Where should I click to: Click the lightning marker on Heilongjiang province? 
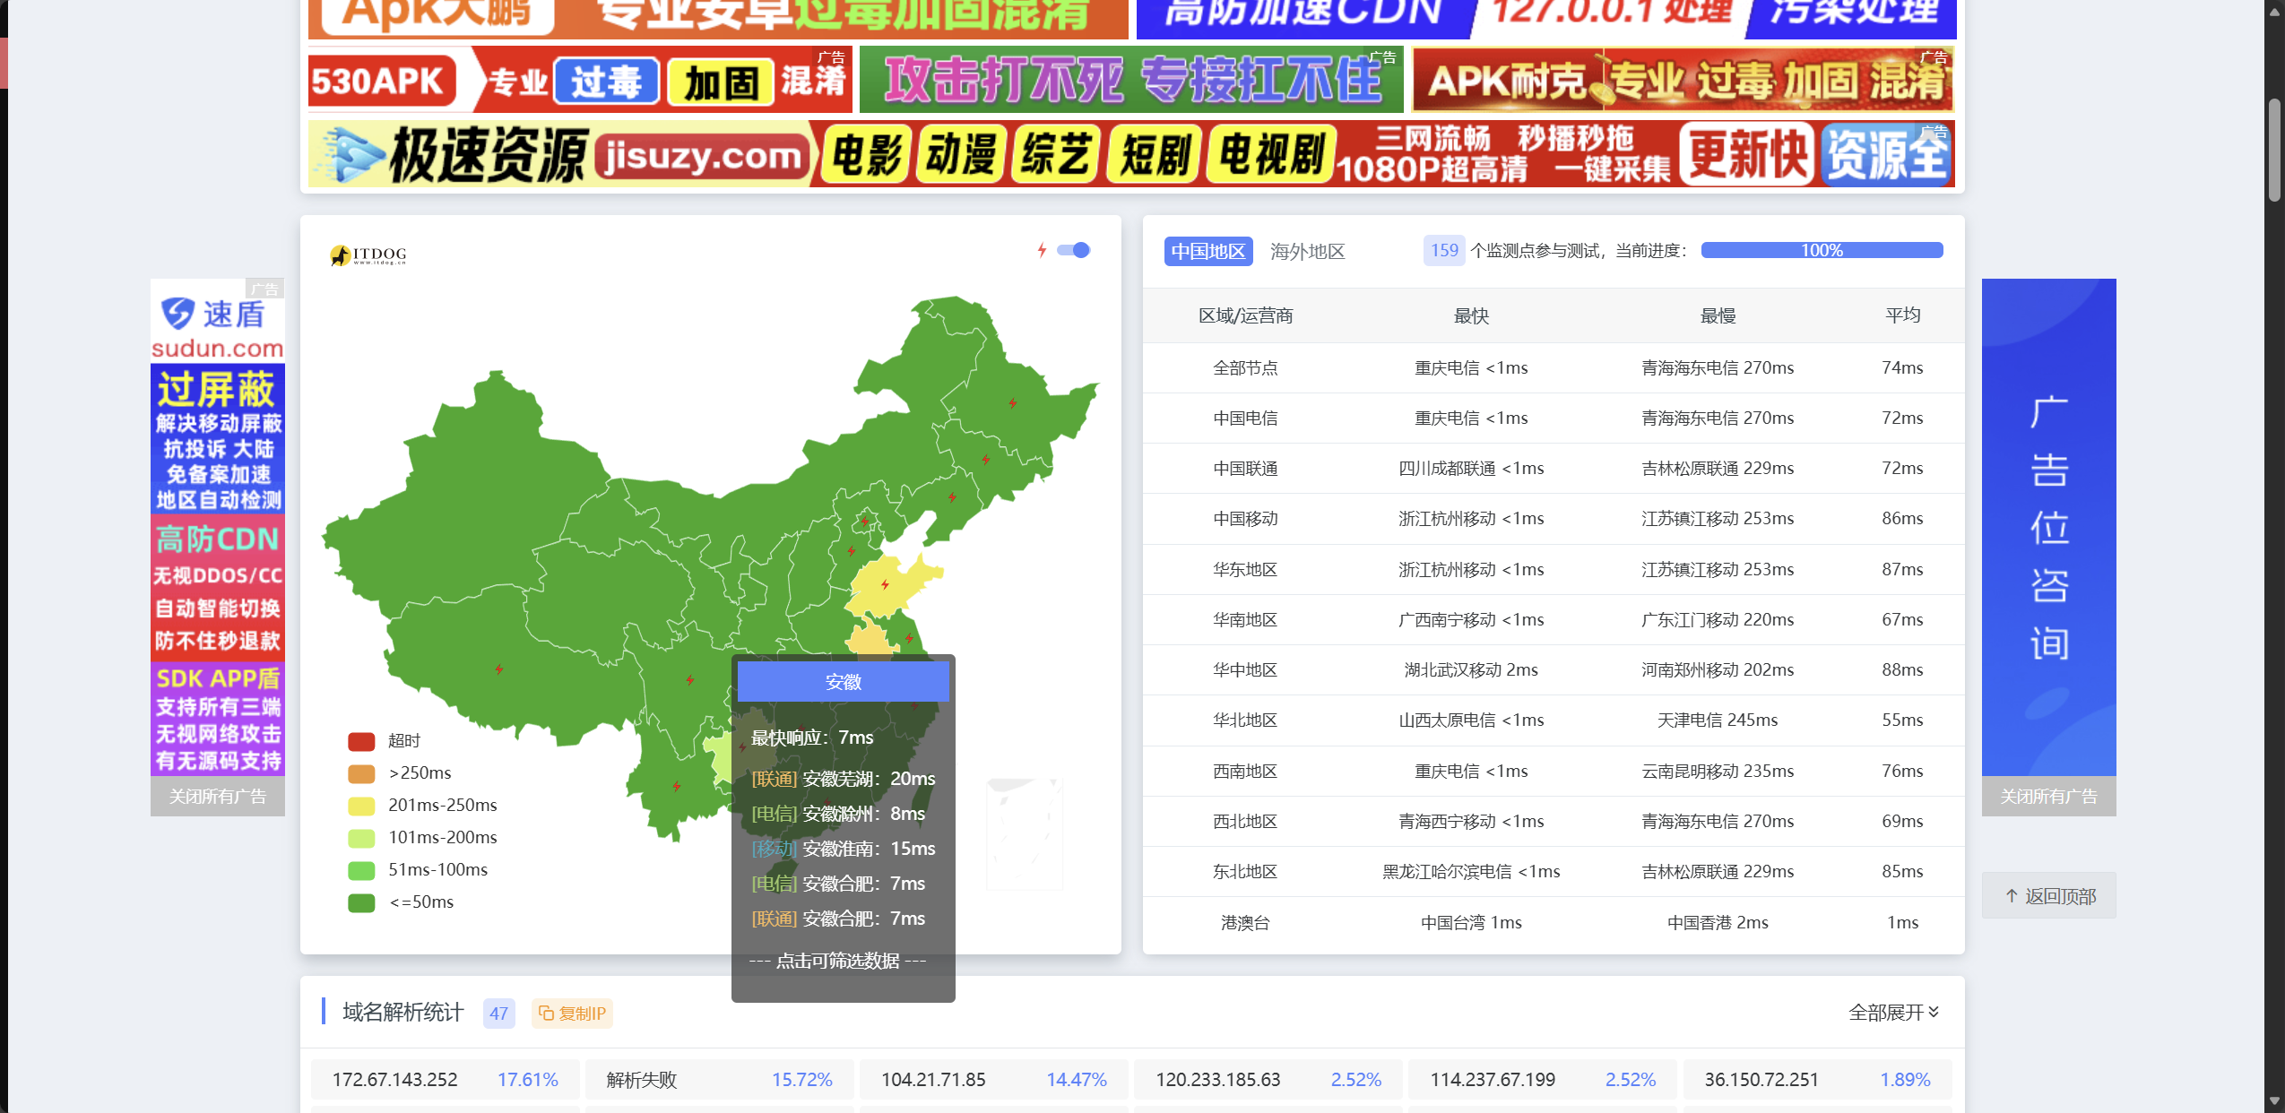point(1012,403)
